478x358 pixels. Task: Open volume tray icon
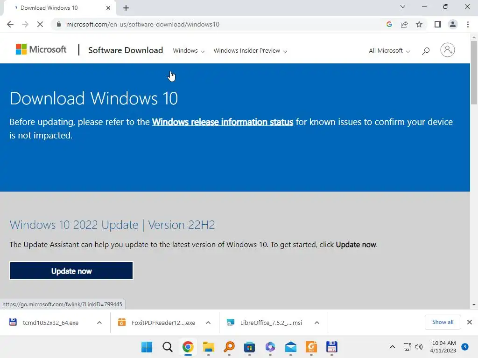(x=419, y=347)
